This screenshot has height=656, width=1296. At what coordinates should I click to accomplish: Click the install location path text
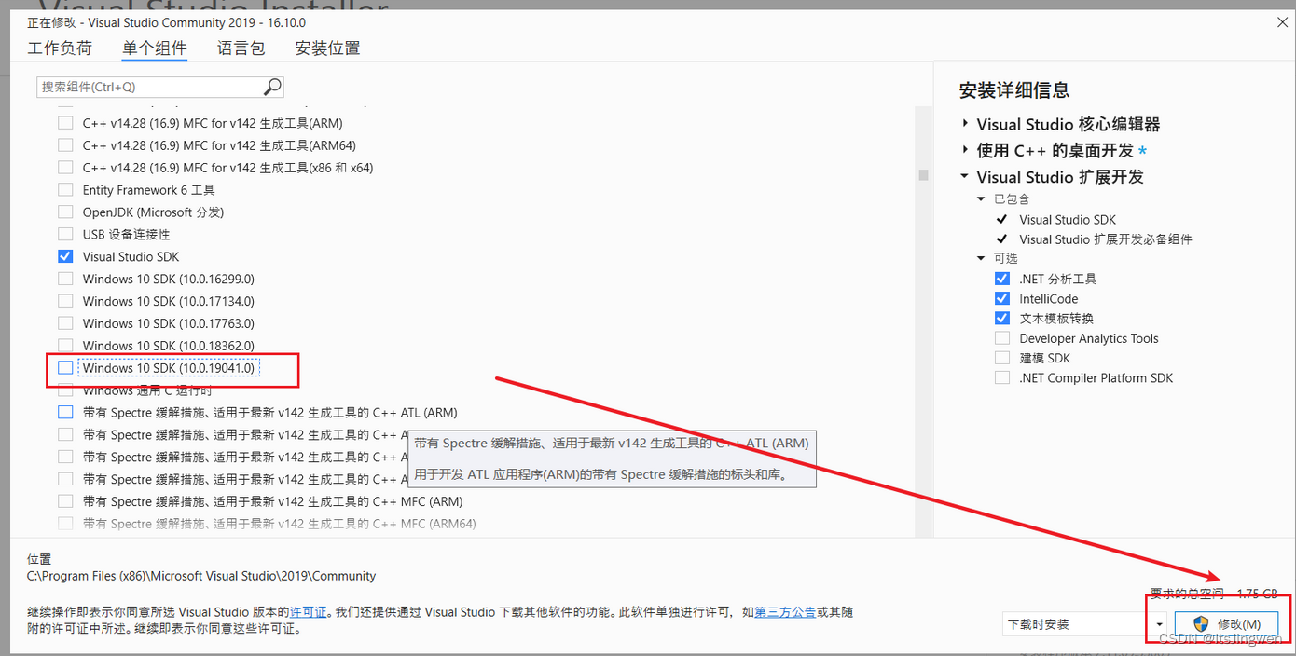[201, 576]
